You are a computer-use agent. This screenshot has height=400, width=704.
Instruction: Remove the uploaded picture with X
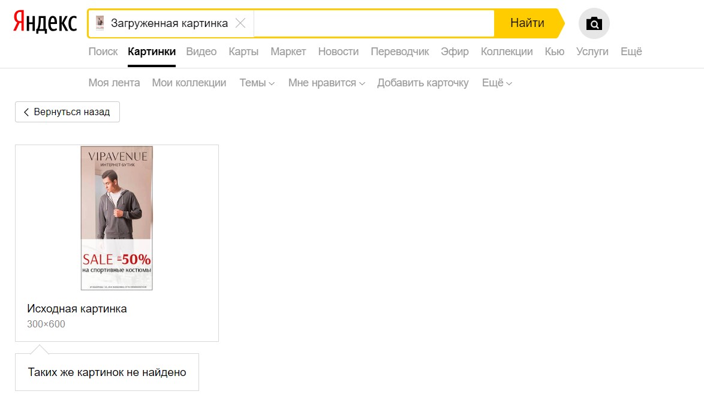pyautogui.click(x=240, y=23)
